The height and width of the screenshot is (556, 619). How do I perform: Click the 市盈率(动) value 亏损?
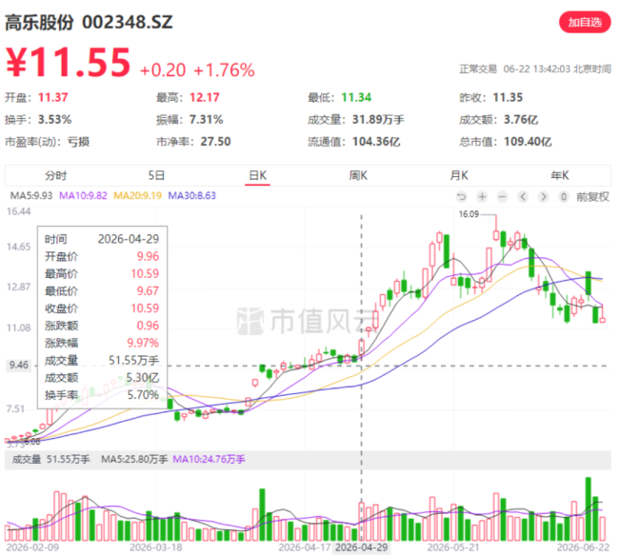point(78,142)
